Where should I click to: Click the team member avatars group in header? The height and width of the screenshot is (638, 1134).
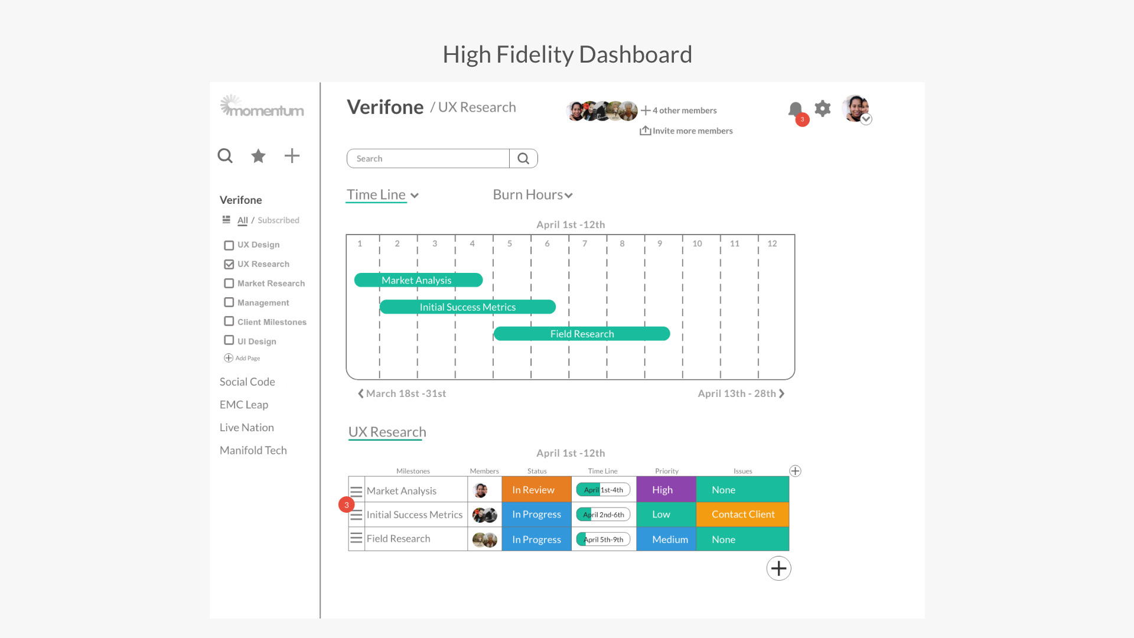[602, 110]
